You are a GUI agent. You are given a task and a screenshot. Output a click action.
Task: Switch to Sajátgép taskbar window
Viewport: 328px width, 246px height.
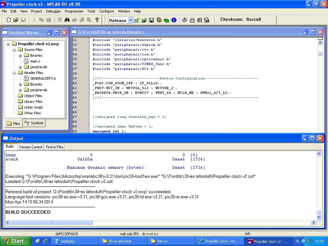click(75, 241)
